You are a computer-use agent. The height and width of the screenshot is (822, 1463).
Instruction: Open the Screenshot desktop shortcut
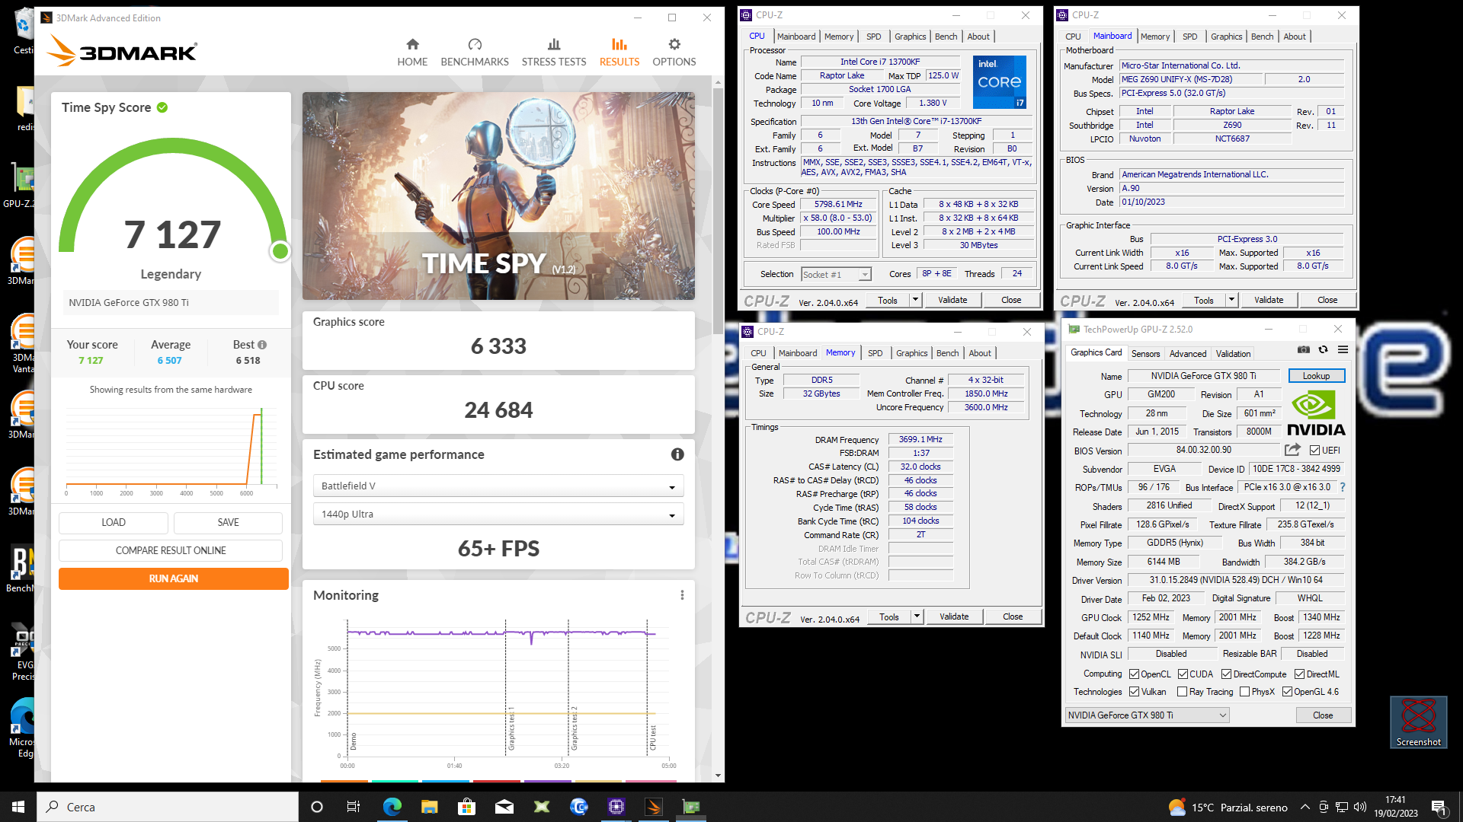[x=1418, y=722]
